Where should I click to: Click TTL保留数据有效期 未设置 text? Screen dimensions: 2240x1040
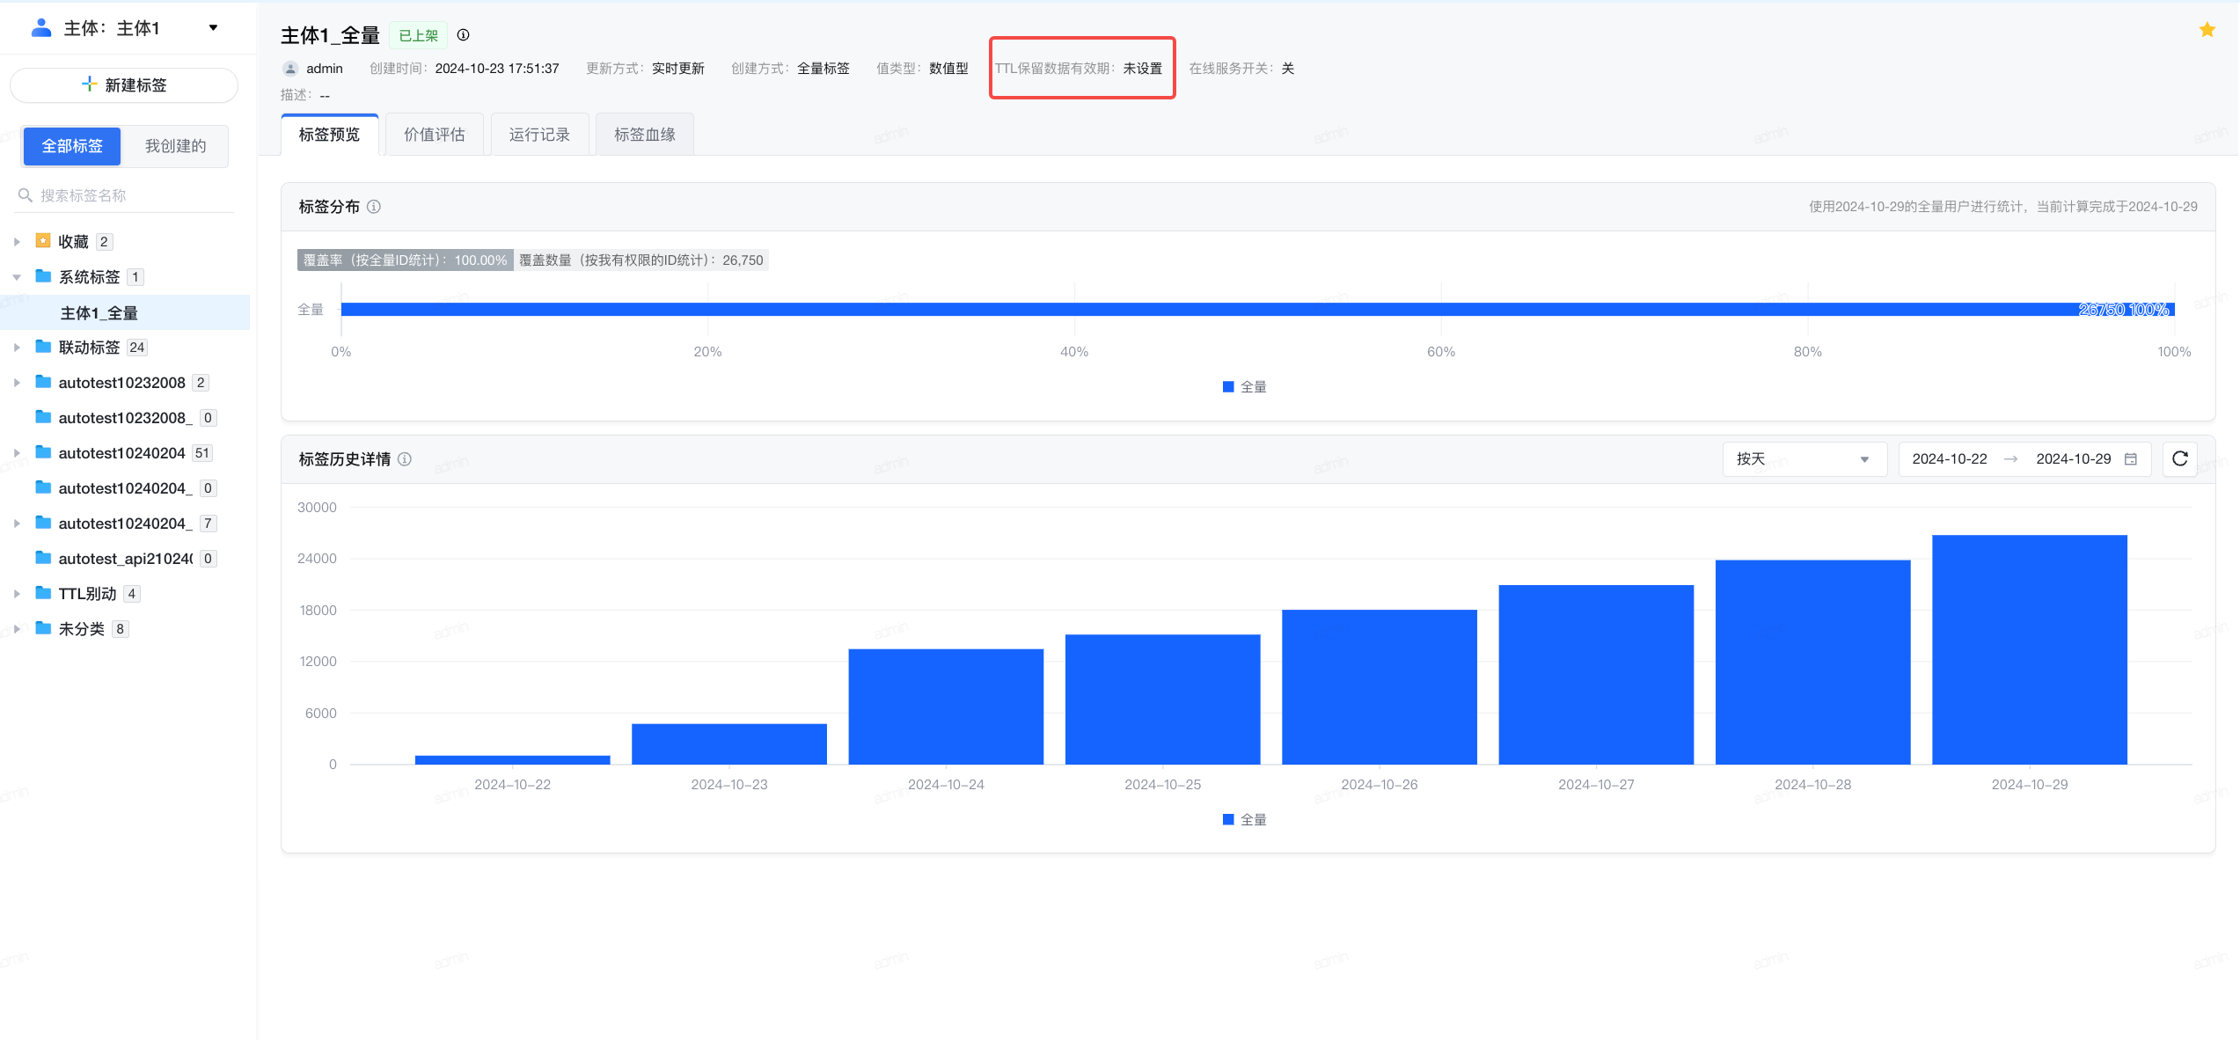(1079, 69)
